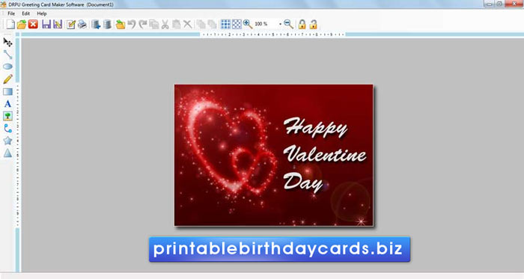This screenshot has height=279, width=524.
Task: Open the File menu
Action: coord(11,13)
